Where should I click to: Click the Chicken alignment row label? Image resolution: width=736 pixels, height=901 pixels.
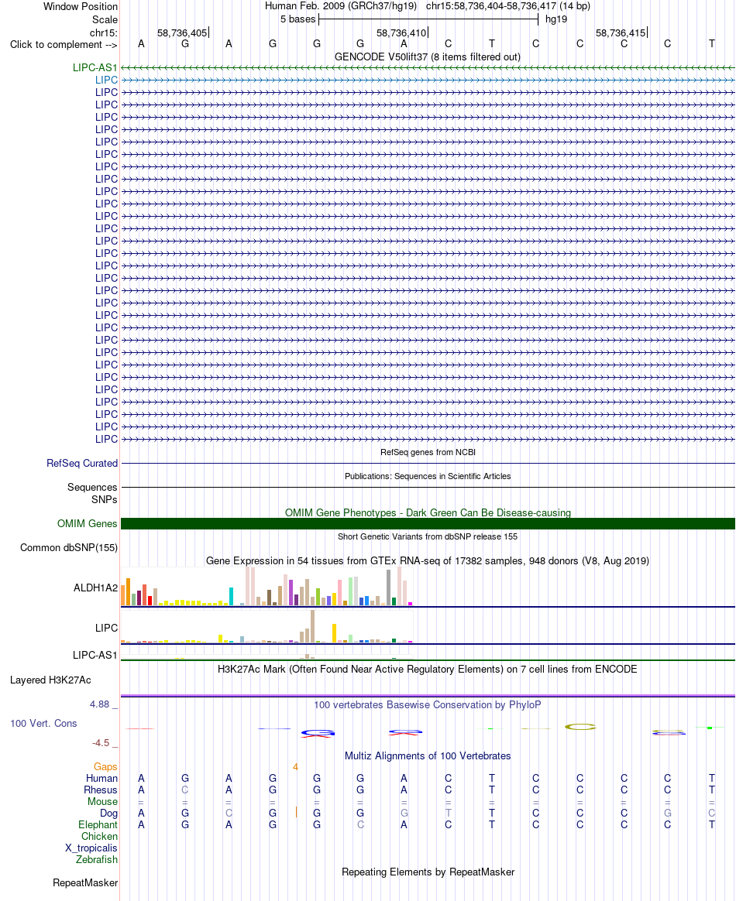click(99, 837)
